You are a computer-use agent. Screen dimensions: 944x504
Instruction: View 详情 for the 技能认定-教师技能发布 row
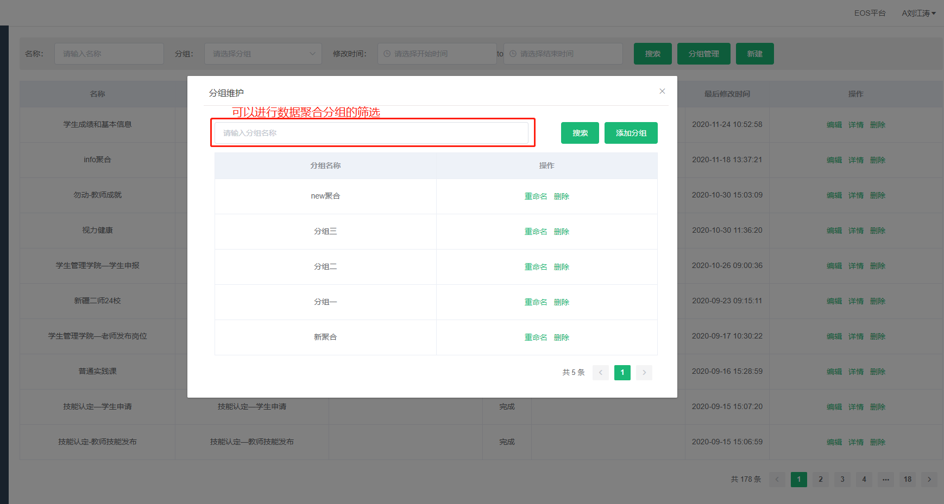click(x=856, y=442)
